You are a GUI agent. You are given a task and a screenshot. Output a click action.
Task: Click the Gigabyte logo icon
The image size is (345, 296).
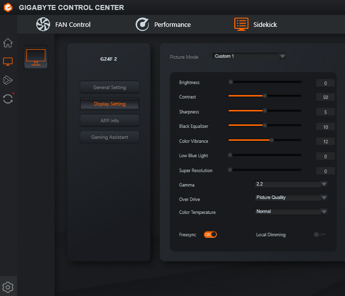(x=8, y=7)
